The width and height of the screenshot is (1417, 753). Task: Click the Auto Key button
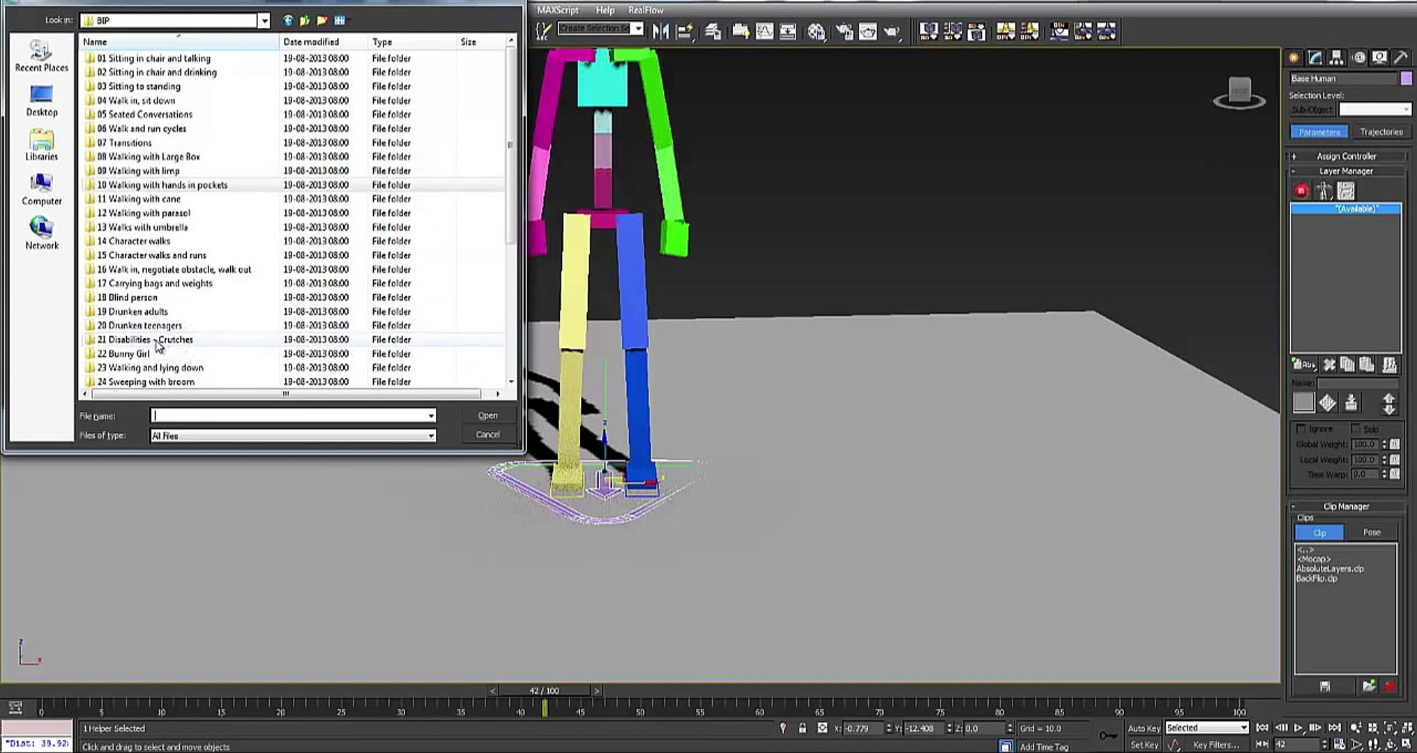[1144, 728]
